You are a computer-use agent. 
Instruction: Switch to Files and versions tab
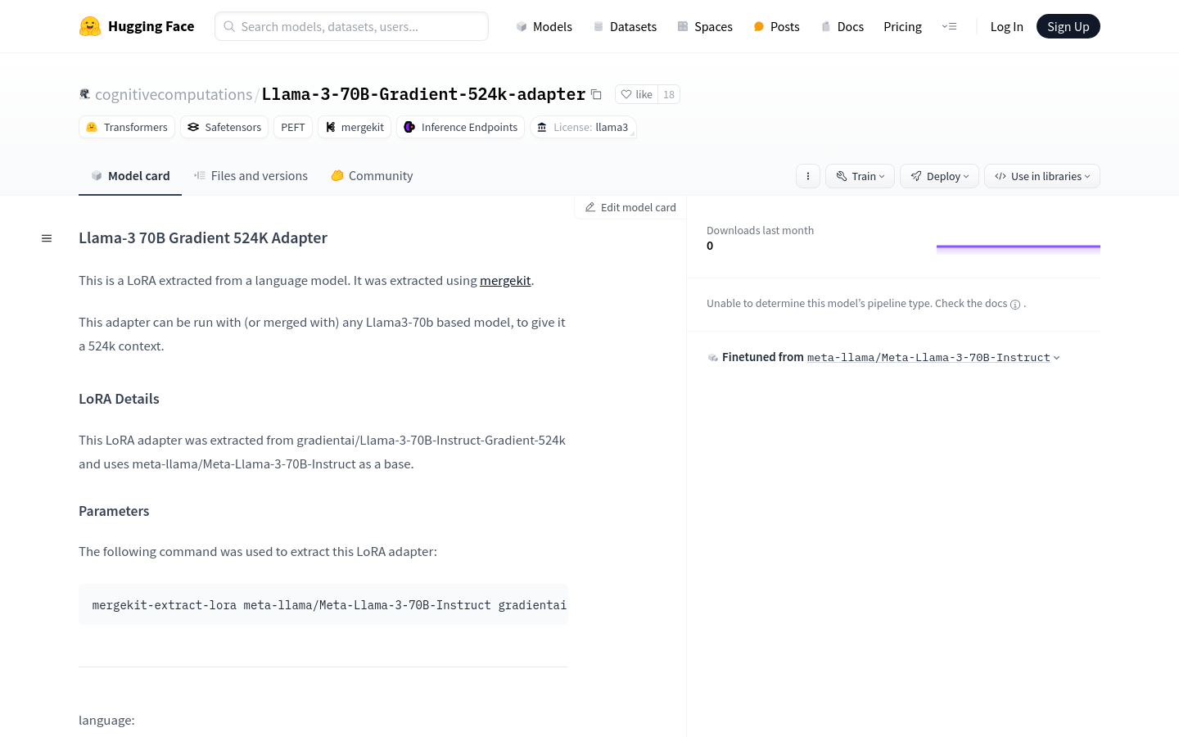(x=251, y=175)
